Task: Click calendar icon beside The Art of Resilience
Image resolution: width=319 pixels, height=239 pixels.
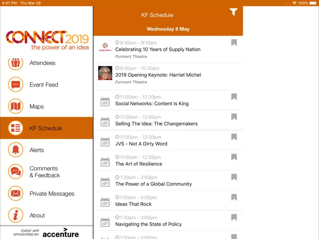Action: pyautogui.click(x=105, y=162)
